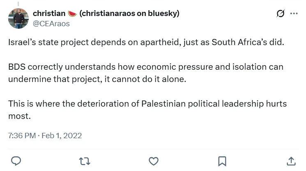Click the final word "most." of the tweet
This screenshot has height=171, width=306.
[19, 116]
